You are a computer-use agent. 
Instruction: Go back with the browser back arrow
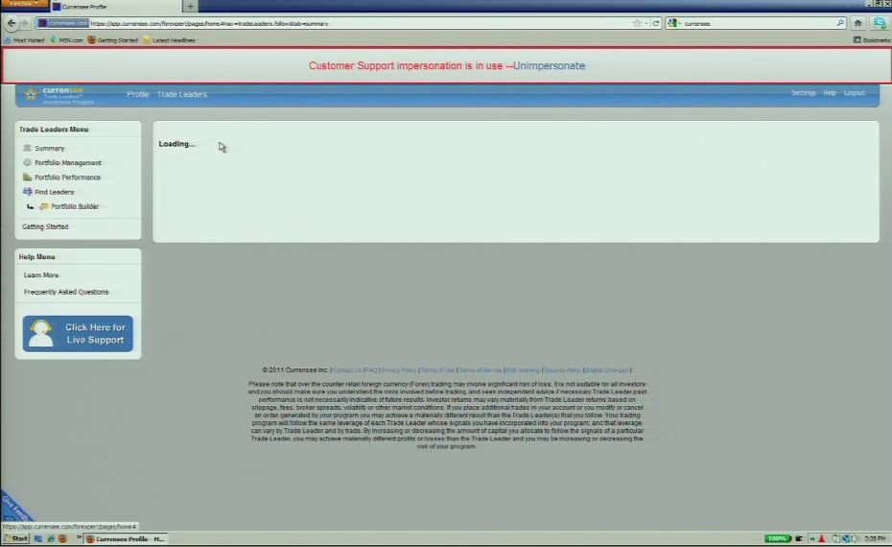[x=12, y=23]
